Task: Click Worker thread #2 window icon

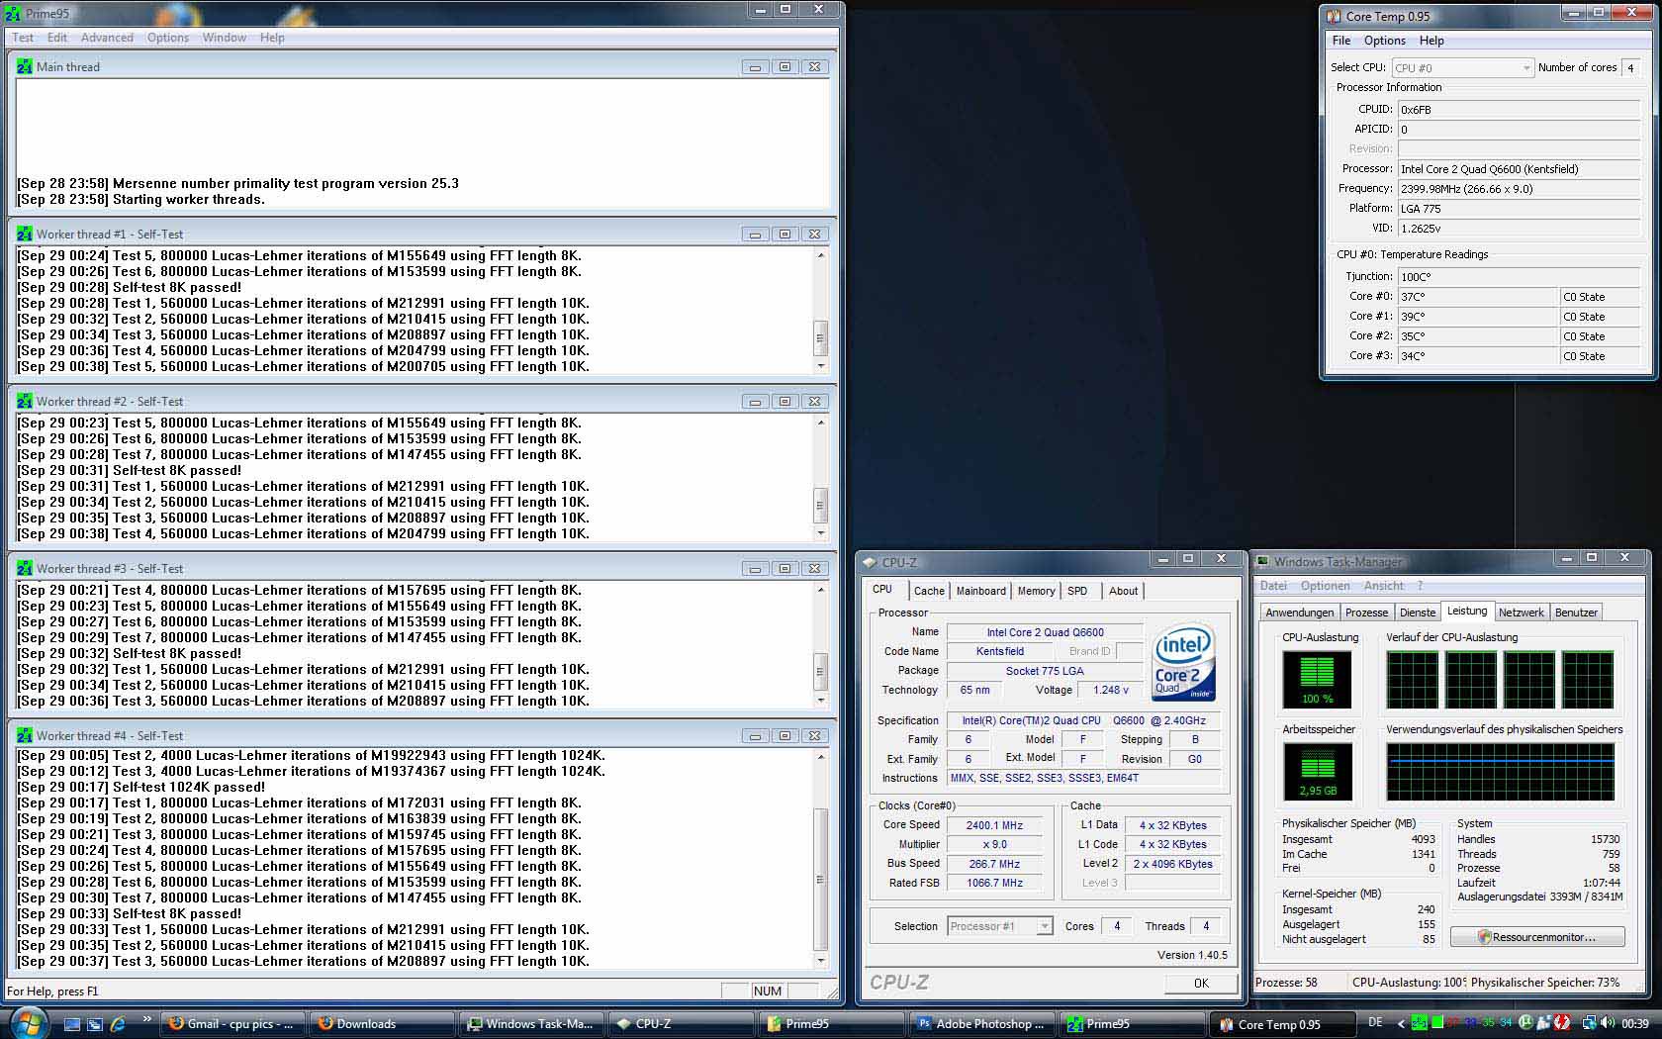Action: pyautogui.click(x=25, y=401)
